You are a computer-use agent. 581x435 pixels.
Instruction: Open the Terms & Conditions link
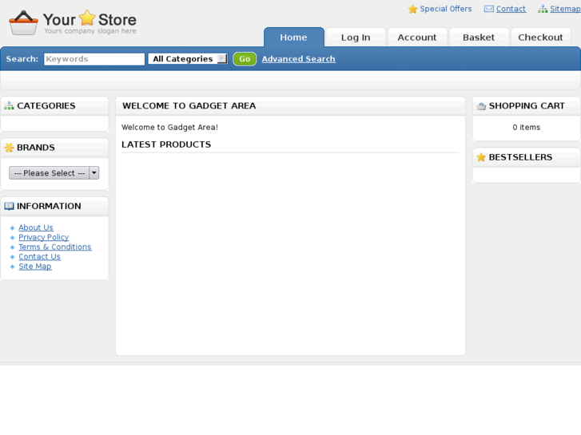(x=55, y=247)
